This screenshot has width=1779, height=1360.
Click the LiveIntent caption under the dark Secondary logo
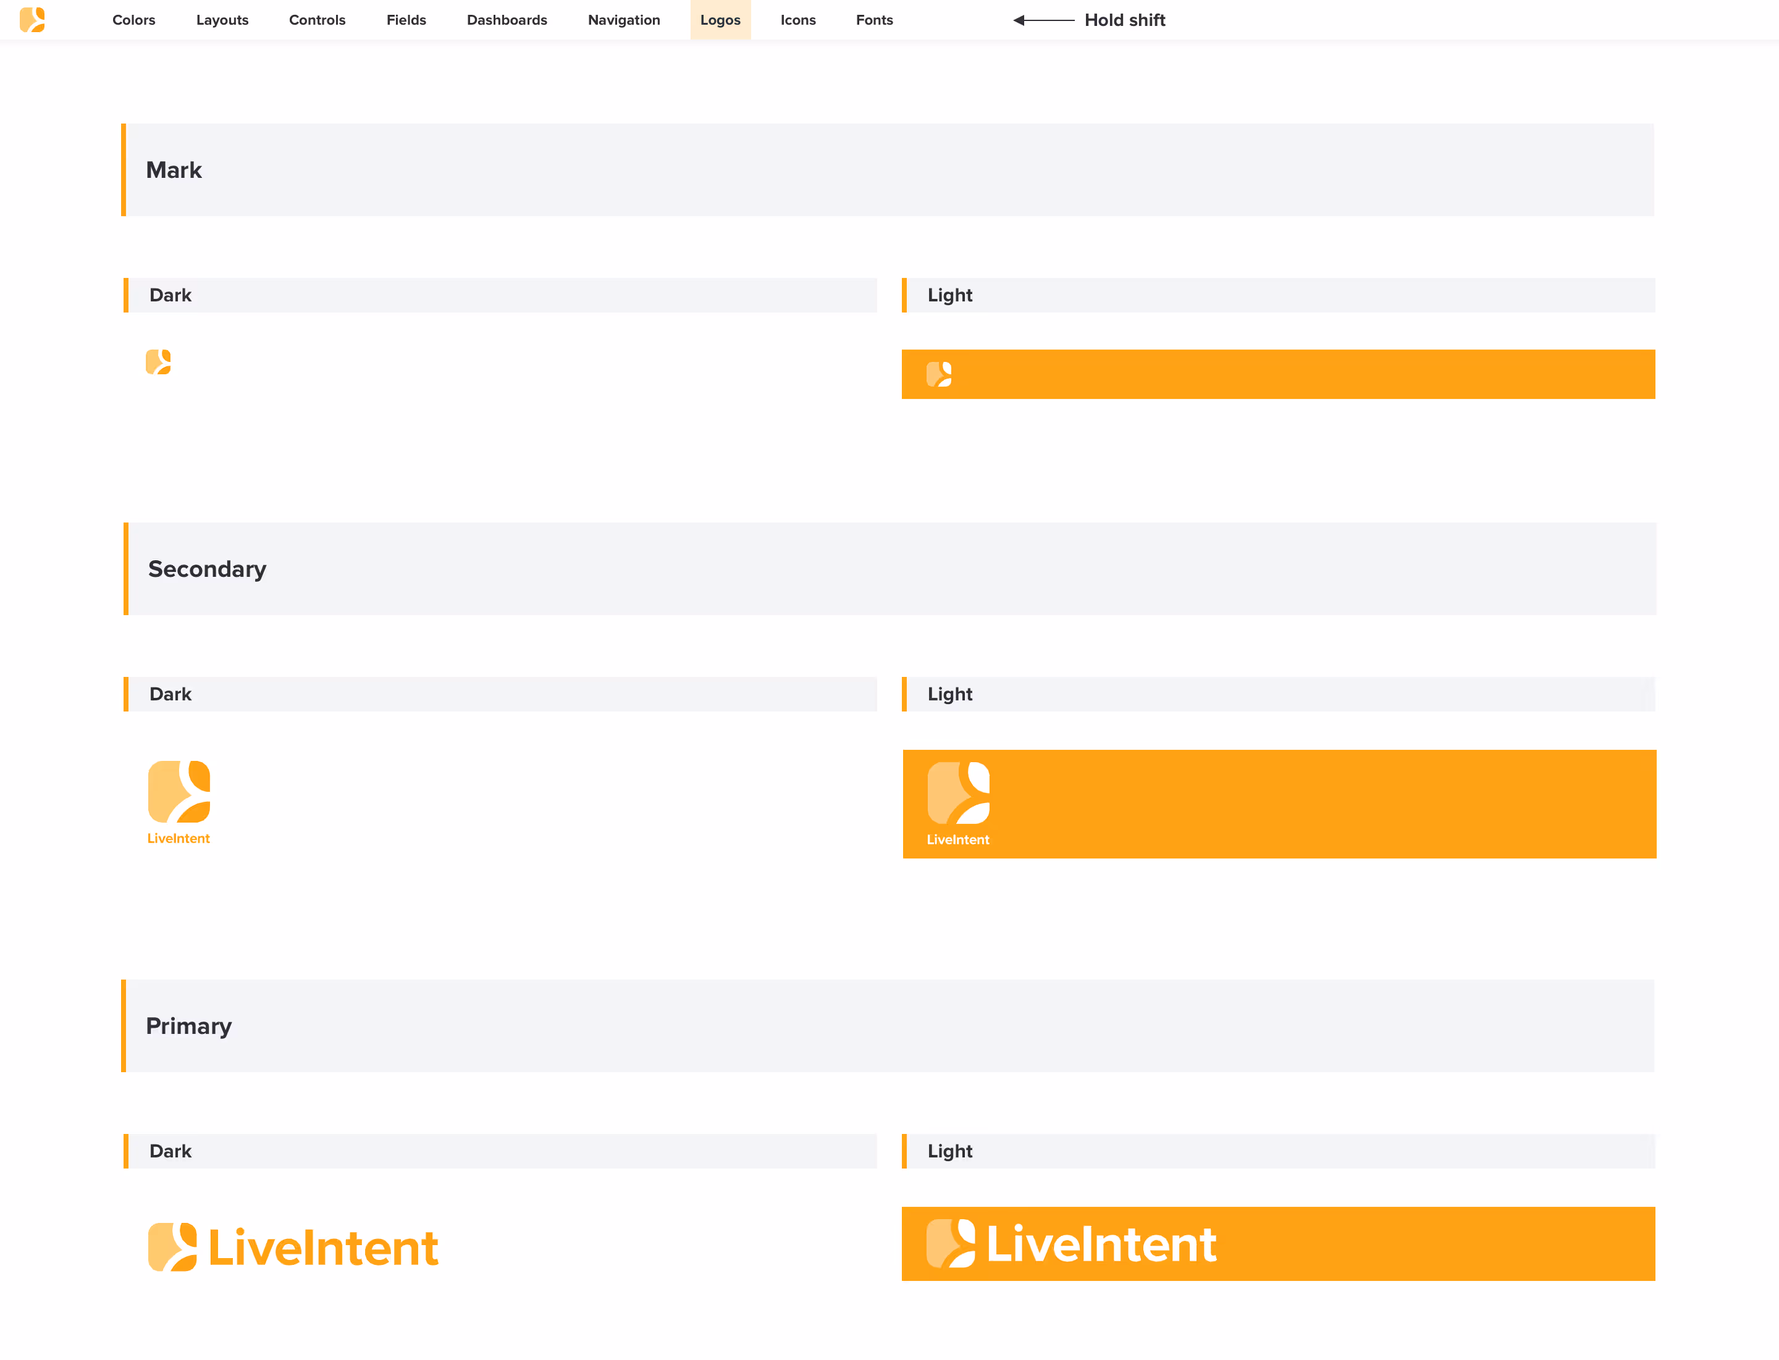[x=179, y=839]
